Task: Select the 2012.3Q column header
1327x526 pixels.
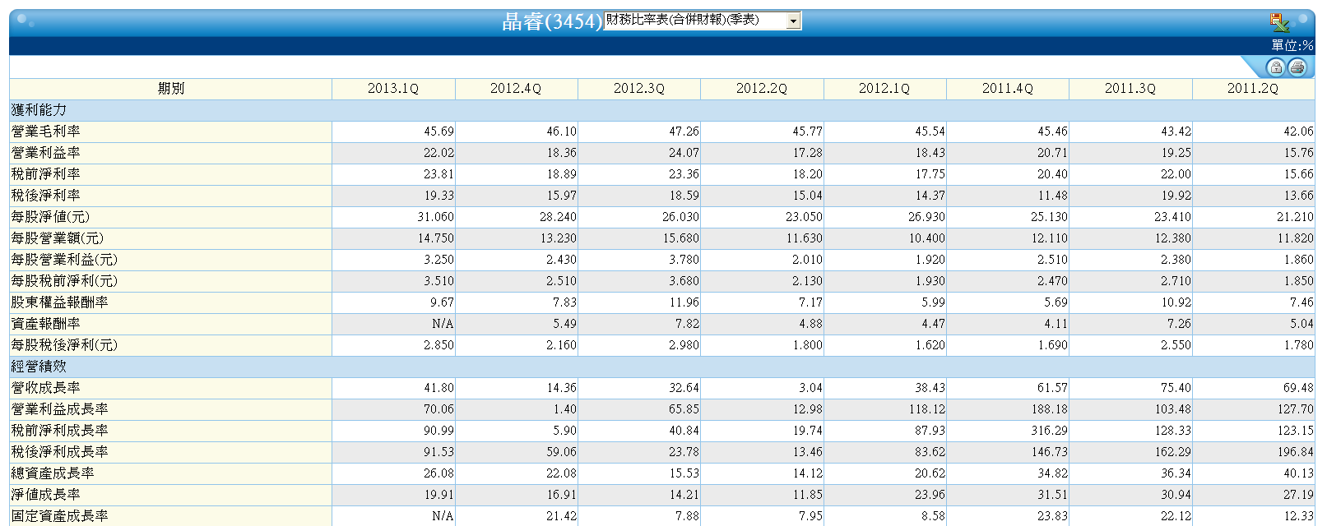Action: pyautogui.click(x=639, y=89)
